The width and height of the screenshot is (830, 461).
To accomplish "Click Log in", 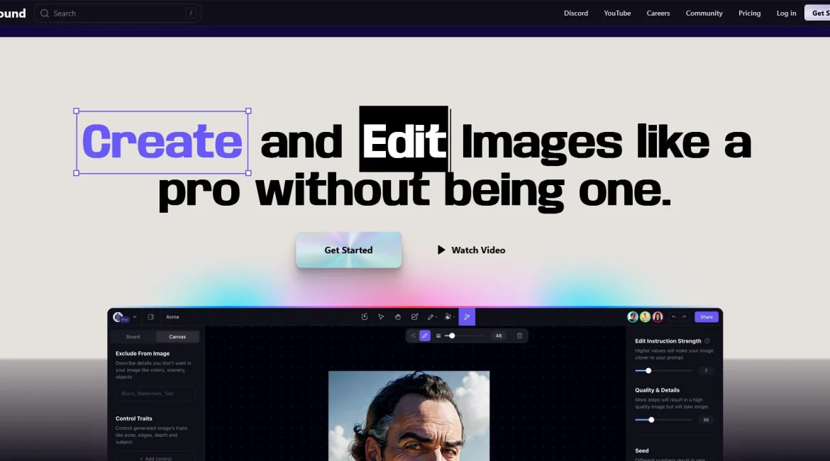I will [x=786, y=13].
